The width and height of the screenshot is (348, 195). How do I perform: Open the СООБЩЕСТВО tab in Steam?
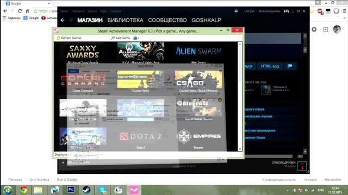pos(167,20)
